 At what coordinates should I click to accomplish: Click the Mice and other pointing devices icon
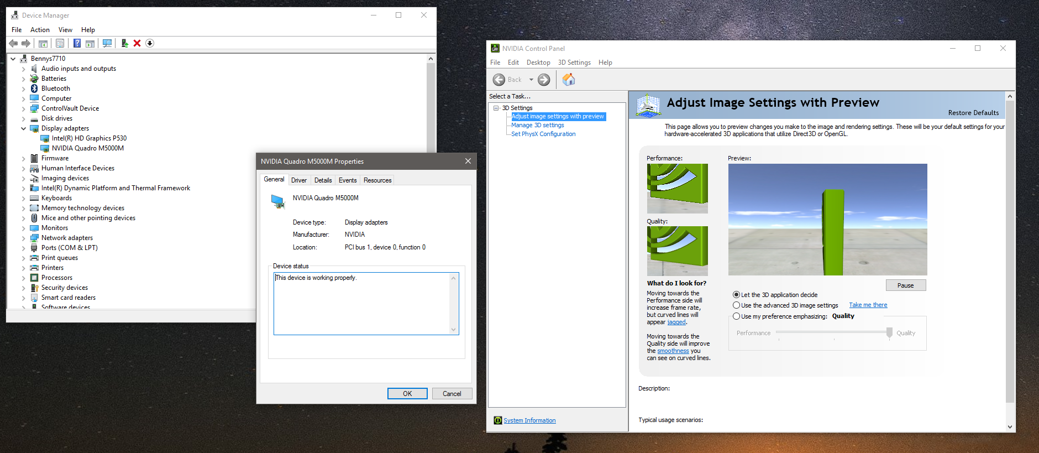point(34,218)
